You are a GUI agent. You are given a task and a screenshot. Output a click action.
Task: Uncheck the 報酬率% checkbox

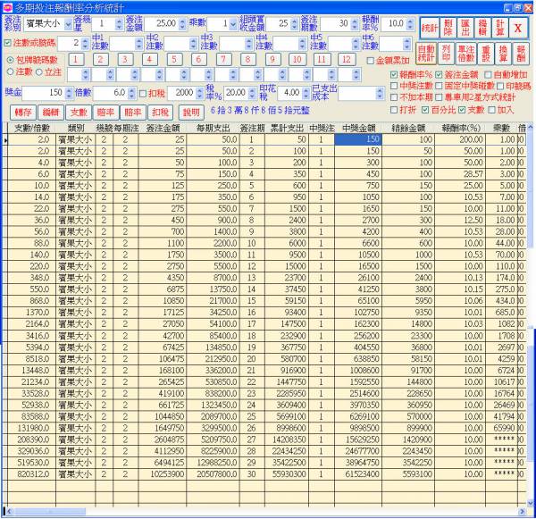click(x=394, y=74)
